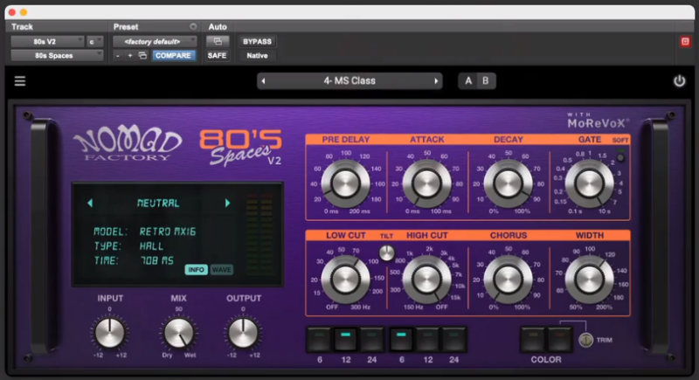Click the SAFE button
The height and width of the screenshot is (380, 699).
point(216,55)
